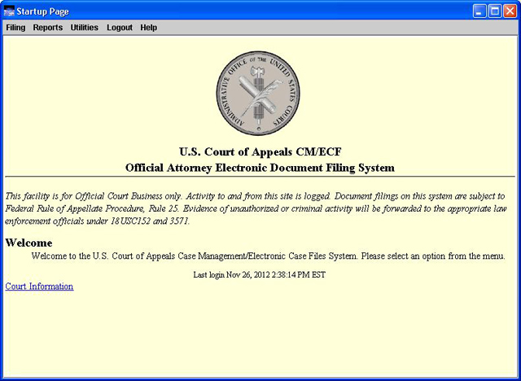Open the Reports menu
The width and height of the screenshot is (521, 381).
pyautogui.click(x=48, y=28)
